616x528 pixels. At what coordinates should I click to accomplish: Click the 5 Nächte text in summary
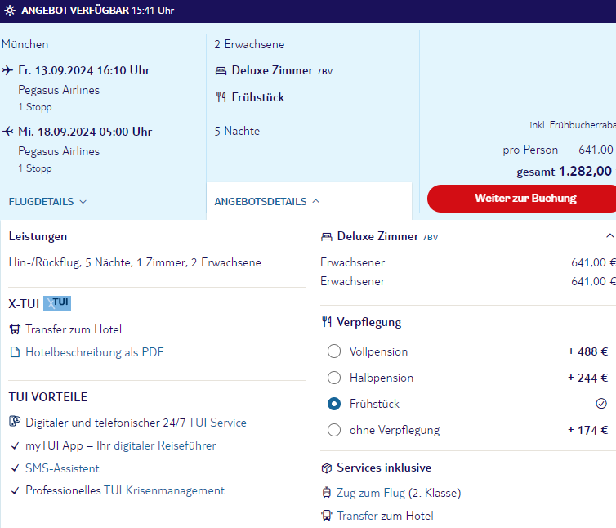coord(237,131)
